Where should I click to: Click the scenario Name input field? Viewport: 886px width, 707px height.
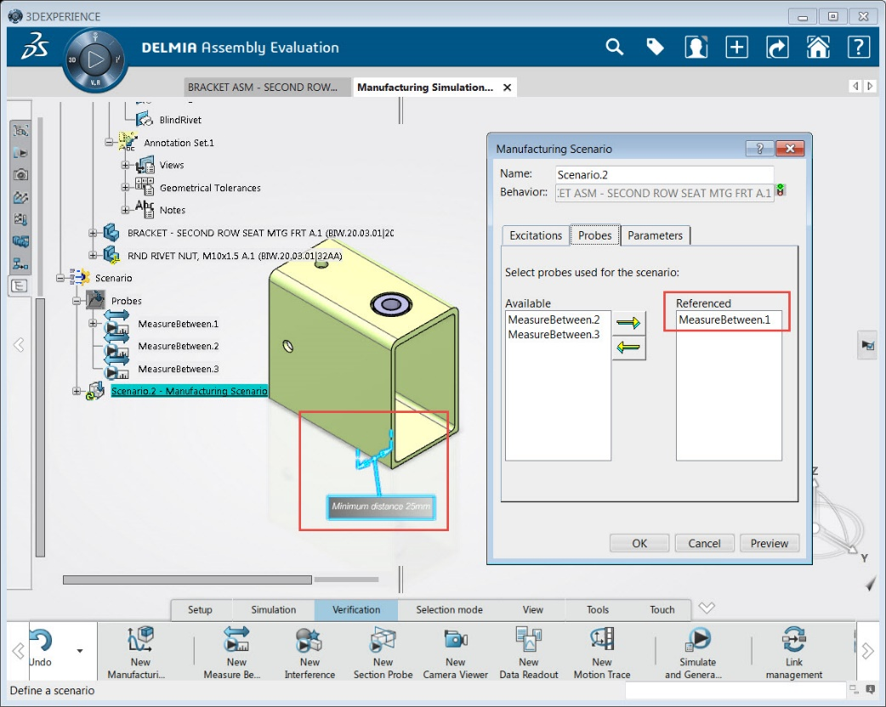point(664,174)
